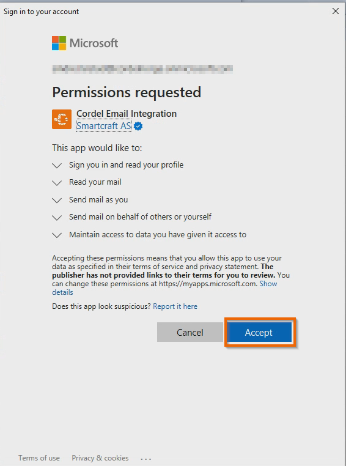
Task: Open the three-dots more options in footer
Action: (146, 459)
